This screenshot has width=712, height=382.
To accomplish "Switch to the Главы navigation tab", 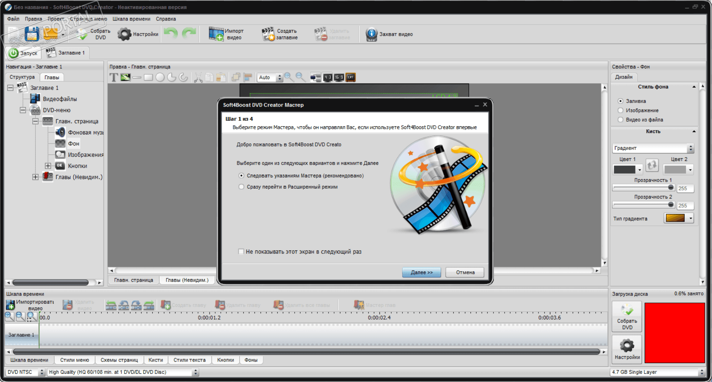I will (x=52, y=77).
